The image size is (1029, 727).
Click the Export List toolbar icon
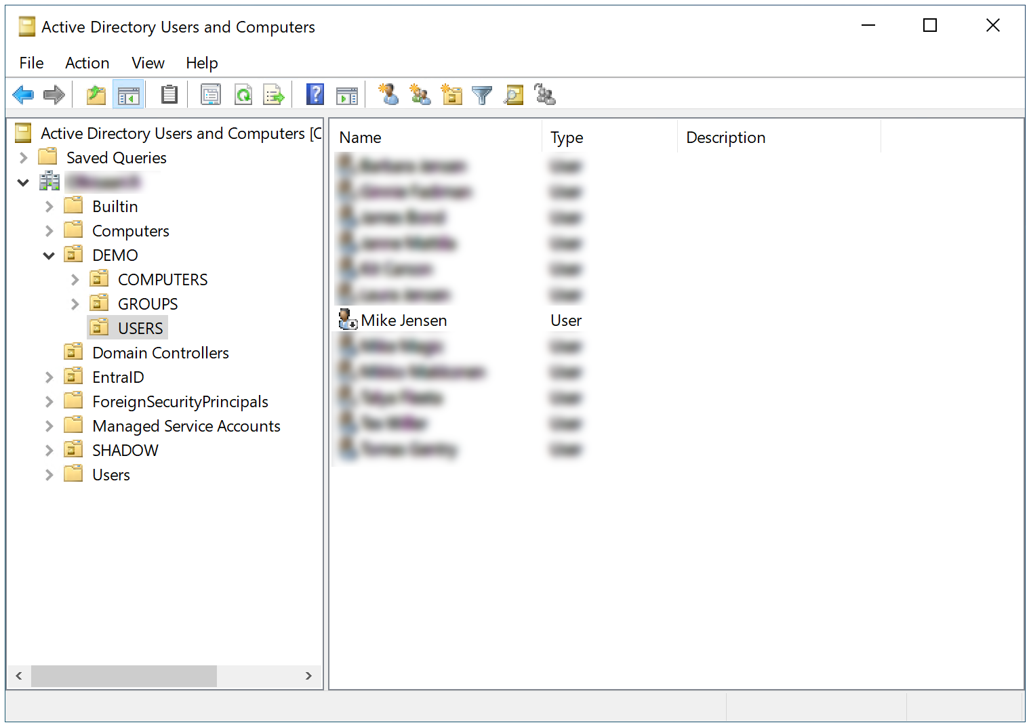(274, 95)
